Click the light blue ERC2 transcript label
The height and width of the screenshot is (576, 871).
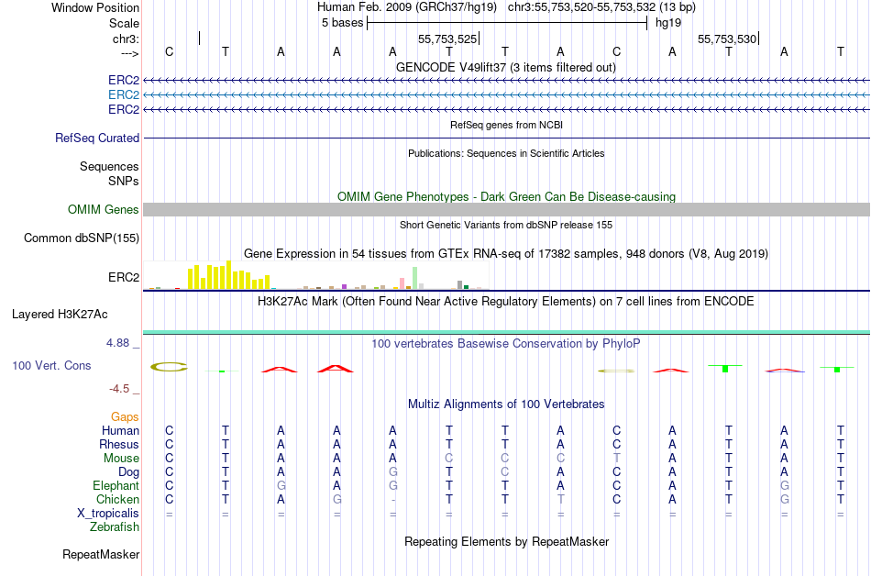[124, 95]
